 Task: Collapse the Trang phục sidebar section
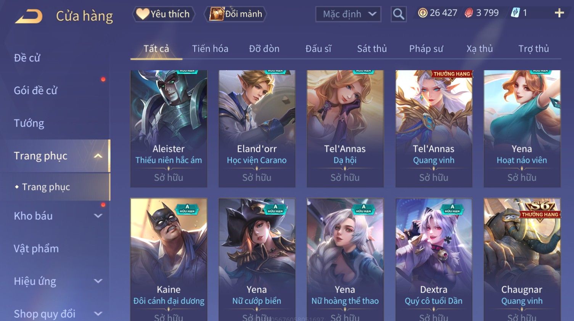coord(98,156)
